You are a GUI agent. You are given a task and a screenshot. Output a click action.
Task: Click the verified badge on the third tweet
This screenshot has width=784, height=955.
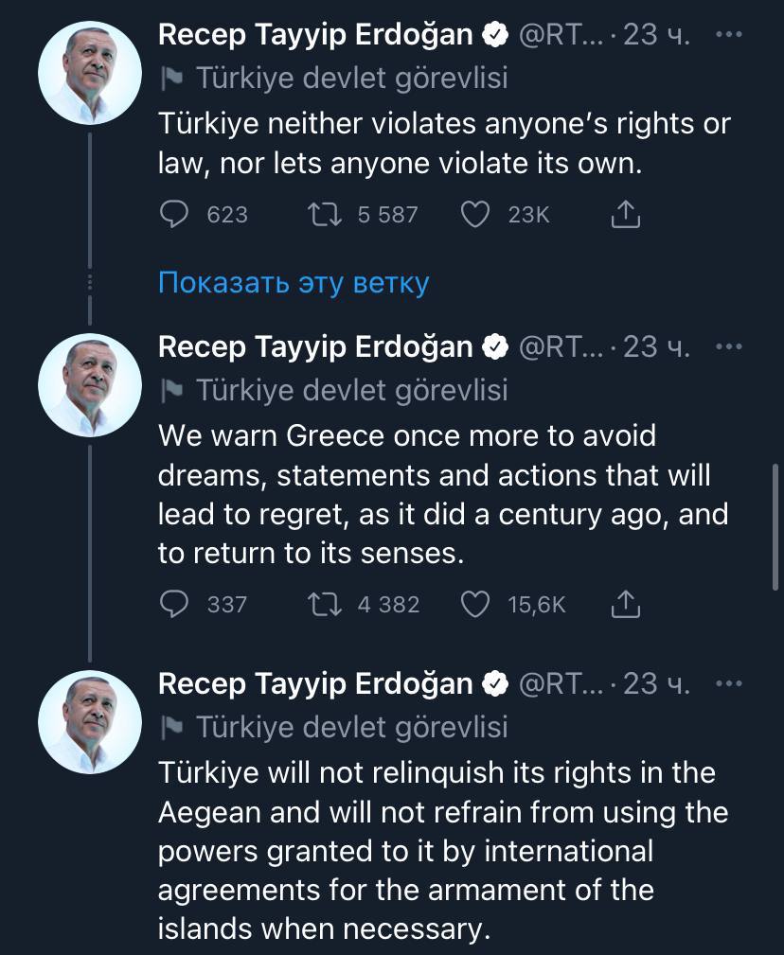coord(495,682)
